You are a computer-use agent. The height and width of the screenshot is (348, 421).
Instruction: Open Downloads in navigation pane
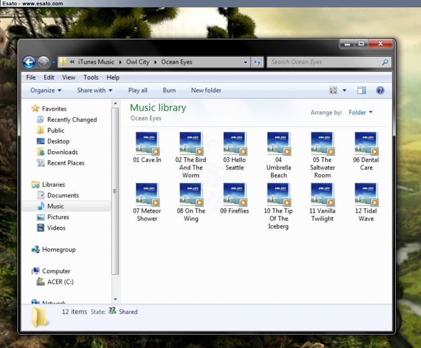pos(63,152)
